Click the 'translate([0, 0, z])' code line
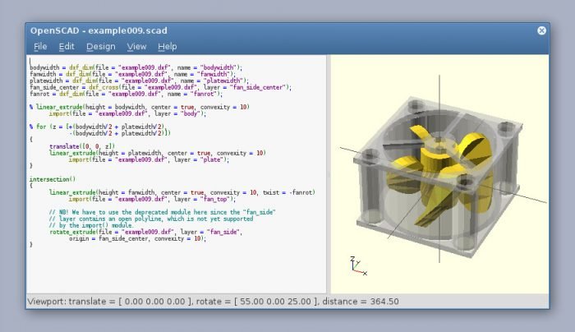Image resolution: width=575 pixels, height=332 pixels. [x=82, y=146]
